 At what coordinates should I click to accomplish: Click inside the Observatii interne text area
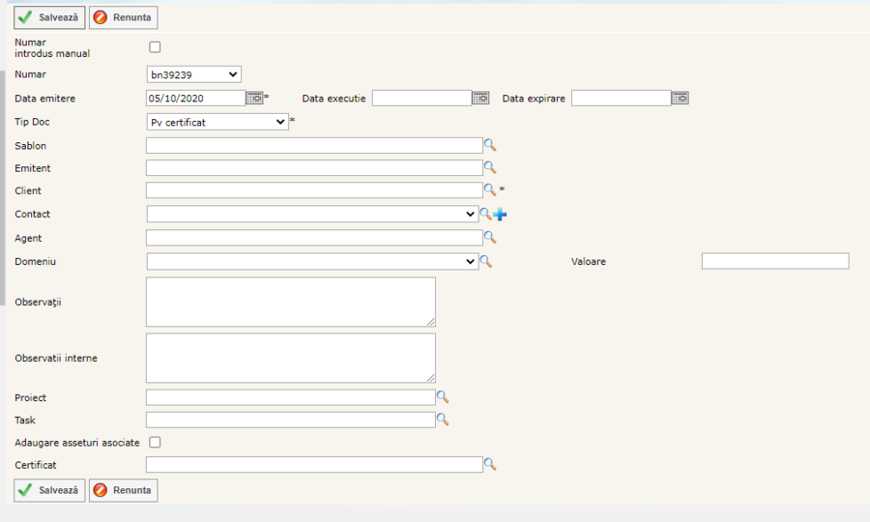coord(290,358)
